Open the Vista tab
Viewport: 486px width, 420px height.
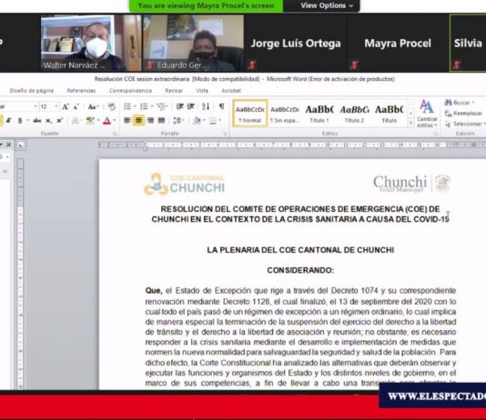(202, 91)
